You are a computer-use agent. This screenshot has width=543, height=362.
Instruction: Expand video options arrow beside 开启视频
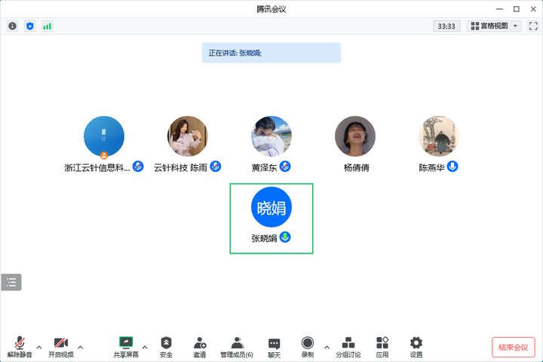pos(81,347)
